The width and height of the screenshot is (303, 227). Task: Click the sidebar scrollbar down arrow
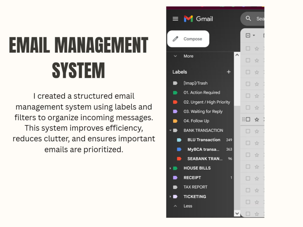[x=237, y=213]
